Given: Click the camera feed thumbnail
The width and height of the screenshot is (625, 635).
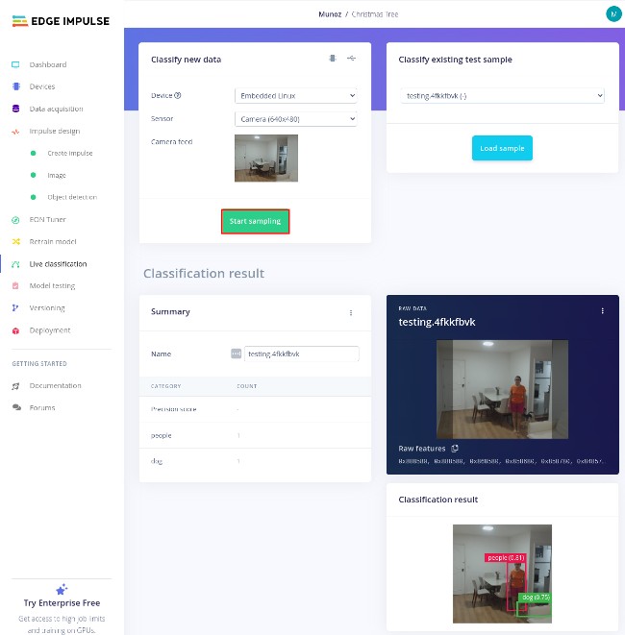Looking at the screenshot, I should 265,158.
